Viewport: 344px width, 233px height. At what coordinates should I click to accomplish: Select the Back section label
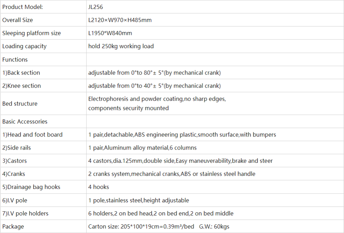point(21,73)
